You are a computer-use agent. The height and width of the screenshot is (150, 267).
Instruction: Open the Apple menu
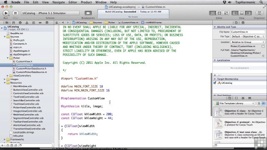tap(5, 2)
